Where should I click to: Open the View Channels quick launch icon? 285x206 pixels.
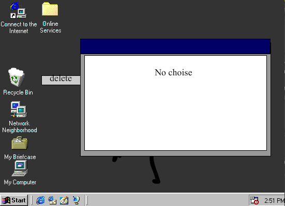click(76, 200)
